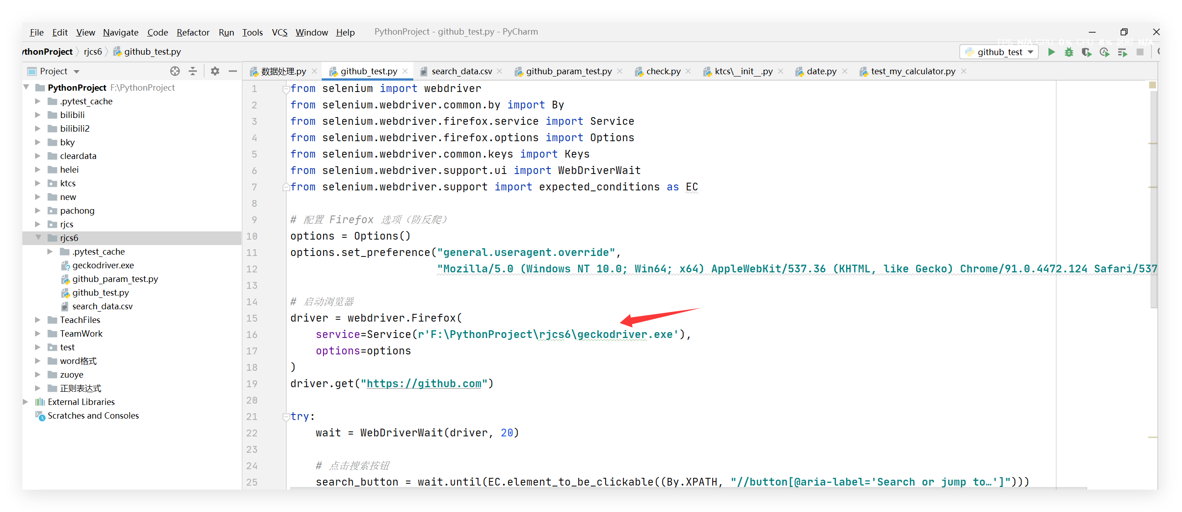Click the Collapse All icon in Project panel
This screenshot has width=1182, height=512.
(193, 71)
